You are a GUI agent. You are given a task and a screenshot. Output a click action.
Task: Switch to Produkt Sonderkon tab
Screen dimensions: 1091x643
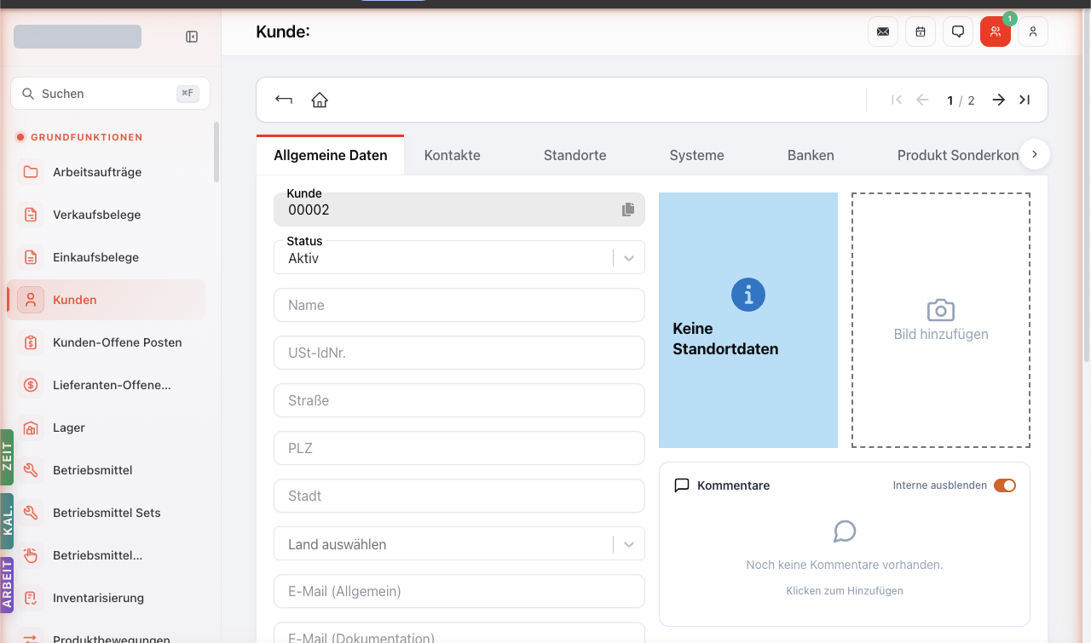(x=958, y=155)
